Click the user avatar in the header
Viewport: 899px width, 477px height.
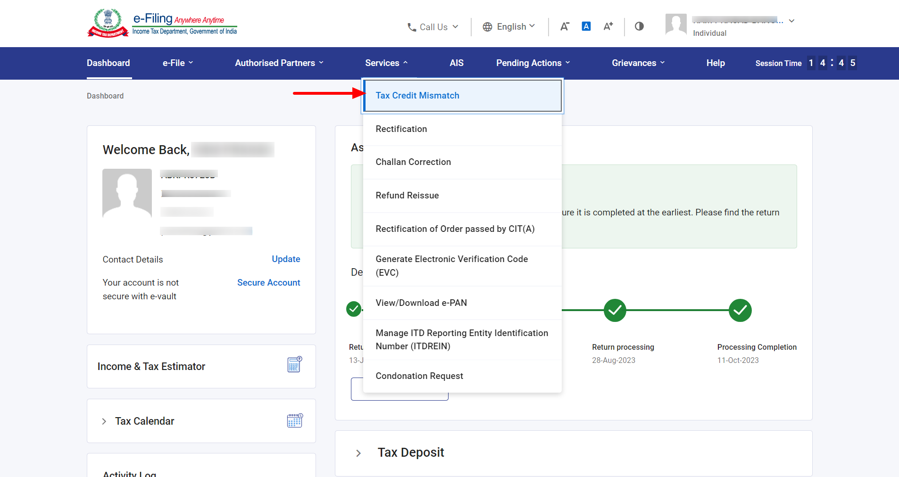point(676,25)
